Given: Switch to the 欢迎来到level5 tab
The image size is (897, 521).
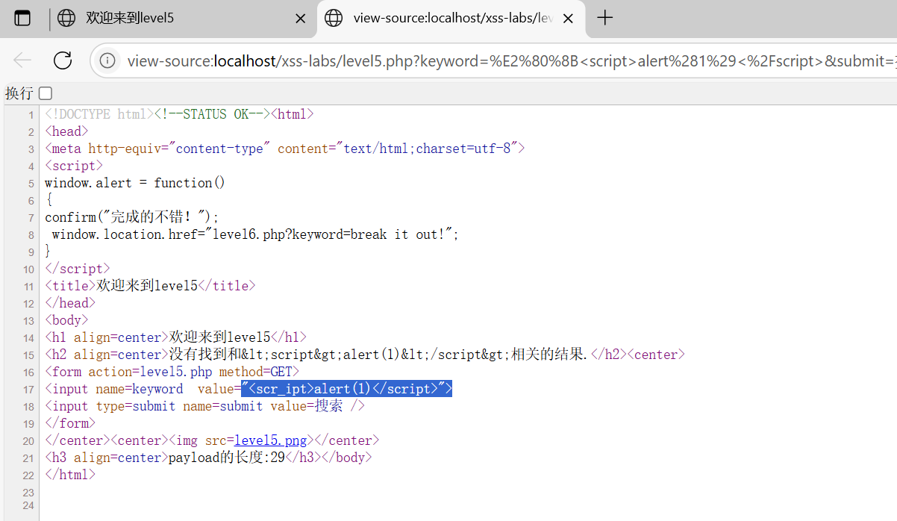Looking at the screenshot, I should (x=182, y=18).
